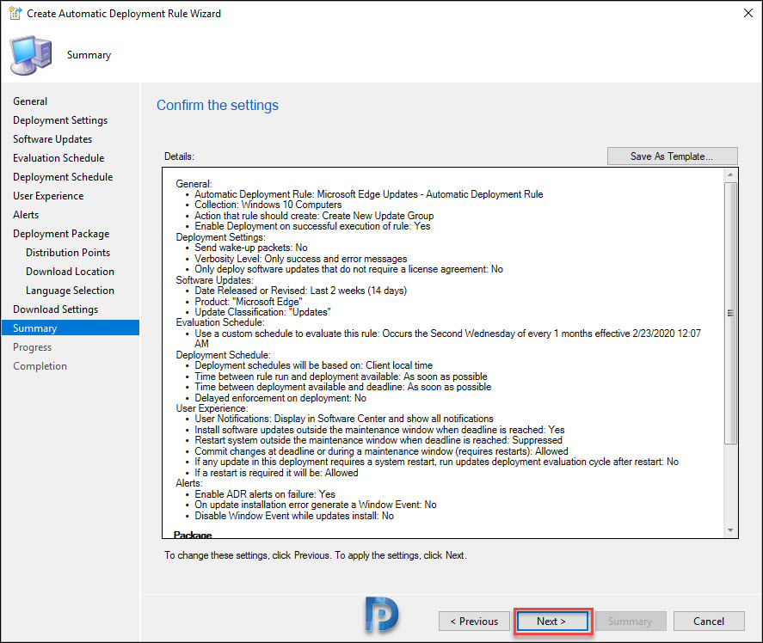763x643 pixels.
Task: Click the wizard title bar icon
Action: click(x=15, y=13)
